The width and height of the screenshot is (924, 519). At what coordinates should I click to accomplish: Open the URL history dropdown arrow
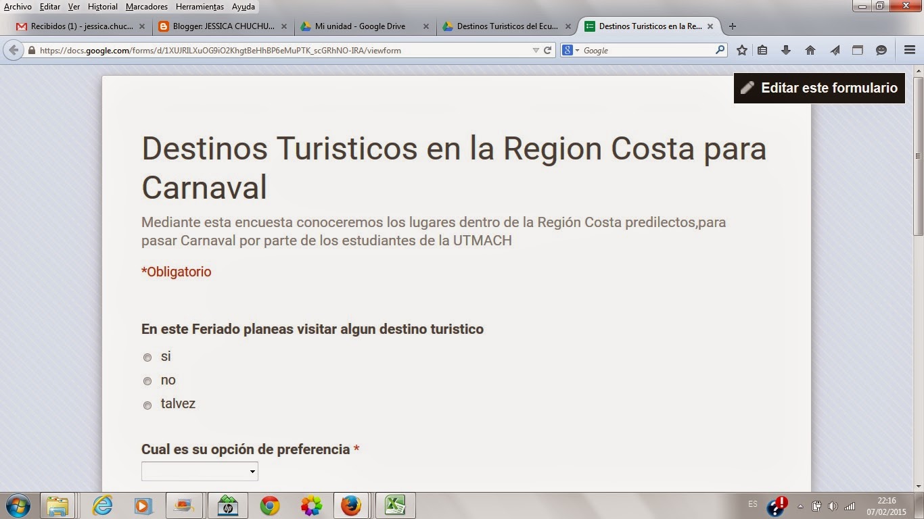click(536, 50)
